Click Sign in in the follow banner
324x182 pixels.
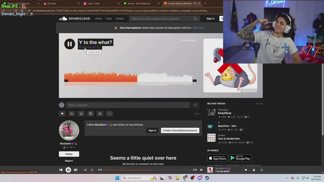(x=152, y=130)
